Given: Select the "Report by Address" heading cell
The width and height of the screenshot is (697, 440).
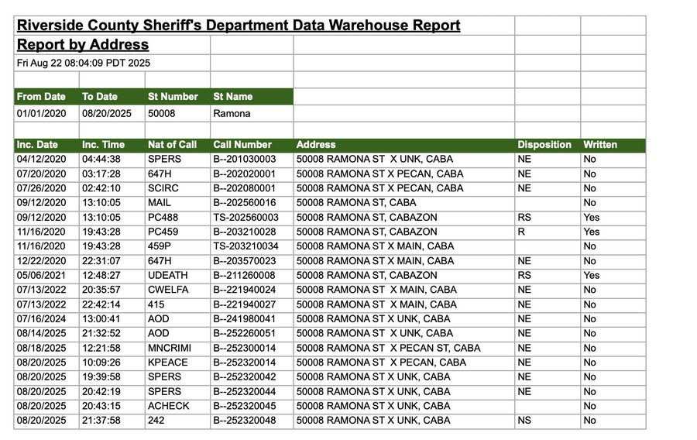Looking at the screenshot, I should pos(83,45).
